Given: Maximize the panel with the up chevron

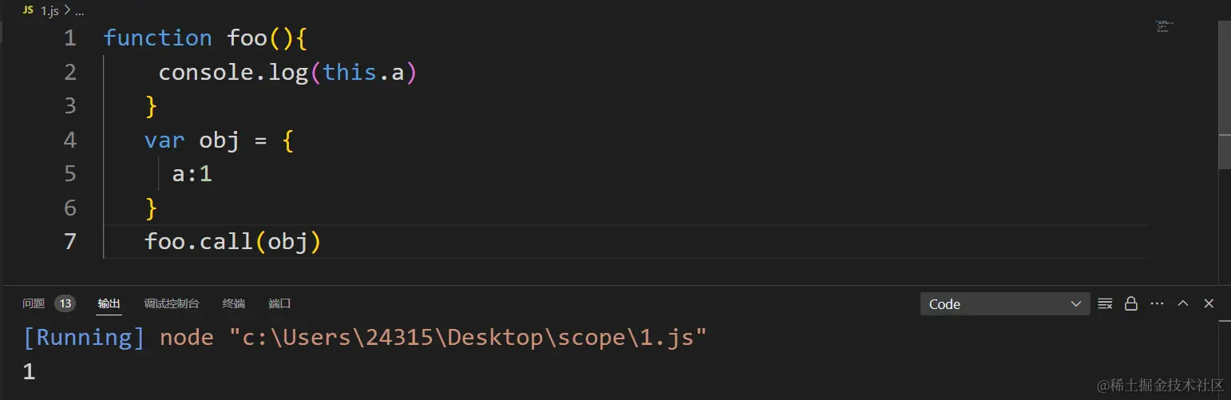Looking at the screenshot, I should (1183, 303).
